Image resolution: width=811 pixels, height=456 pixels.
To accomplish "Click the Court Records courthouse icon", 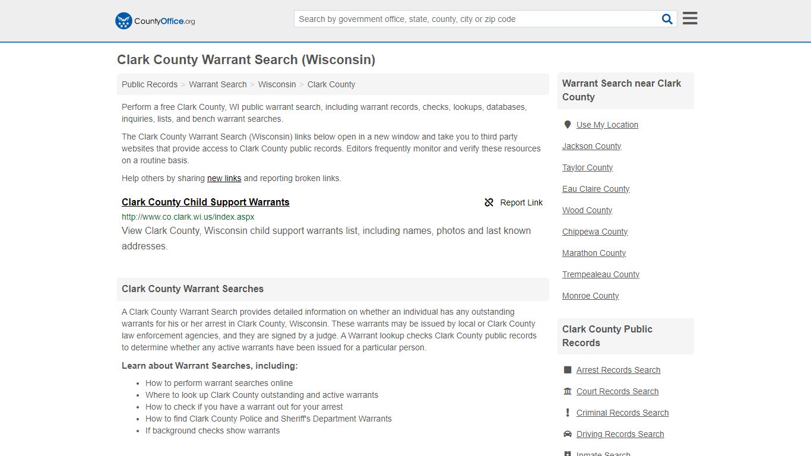I will (568, 391).
